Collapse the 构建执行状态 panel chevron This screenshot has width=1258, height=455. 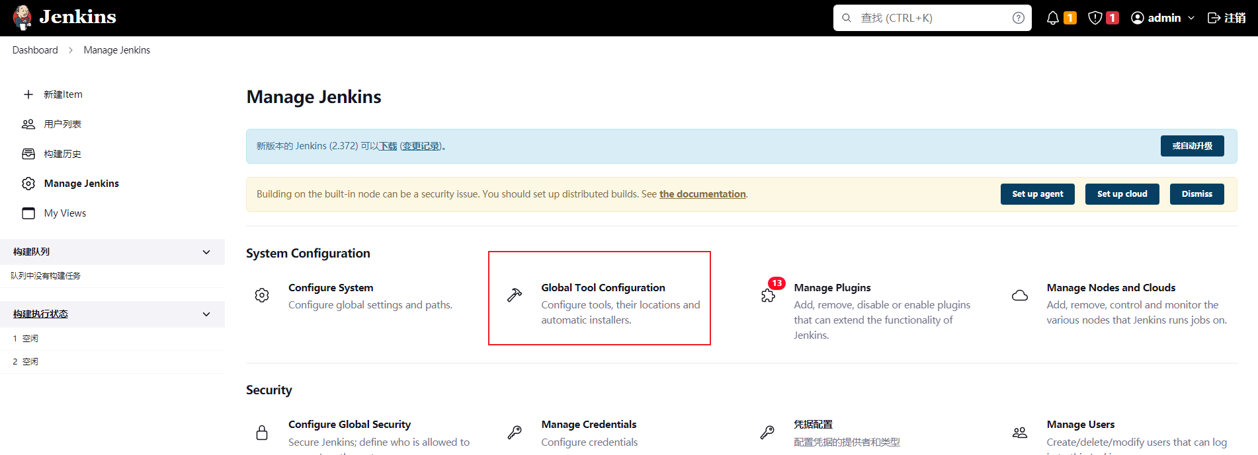(206, 314)
